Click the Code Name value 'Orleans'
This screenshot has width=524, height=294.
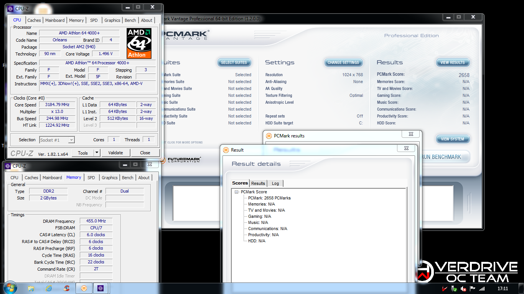point(59,40)
